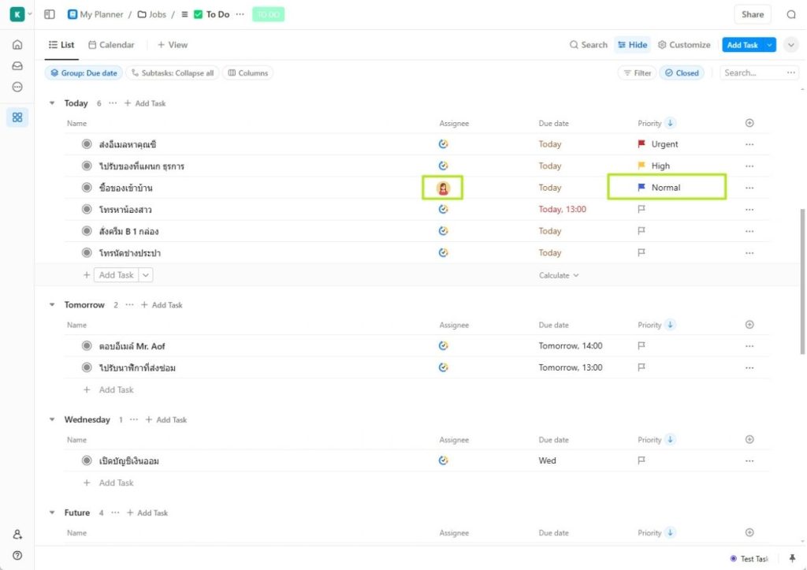Image resolution: width=807 pixels, height=570 pixels.
Task: Expand the top-right chevron circle button
Action: click(x=791, y=45)
